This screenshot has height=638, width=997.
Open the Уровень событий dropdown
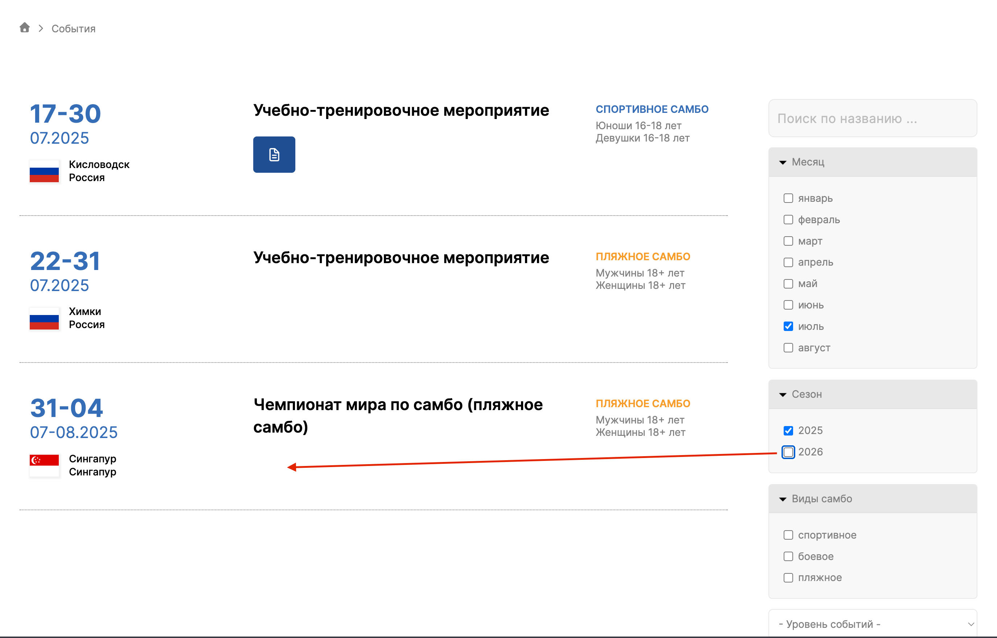pos(872,624)
